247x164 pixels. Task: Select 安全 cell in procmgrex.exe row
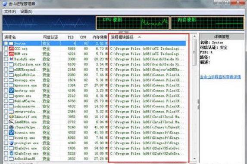coord(46,143)
